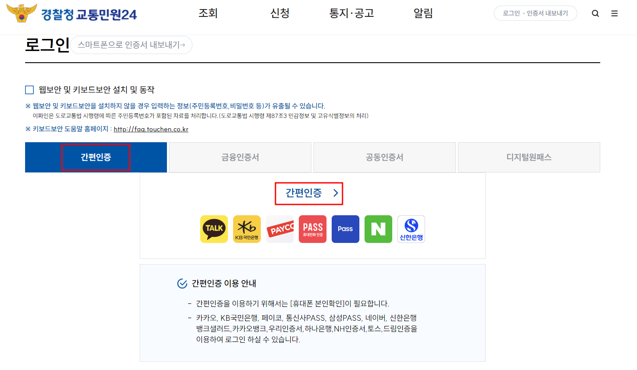The height and width of the screenshot is (370, 637).
Task: Select the KakaoTalk authentication icon
Action: [x=214, y=229]
